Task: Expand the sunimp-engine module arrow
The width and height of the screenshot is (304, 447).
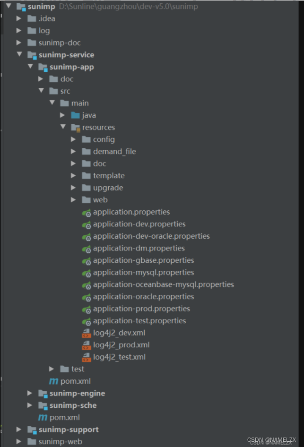Action: pyautogui.click(x=30, y=393)
